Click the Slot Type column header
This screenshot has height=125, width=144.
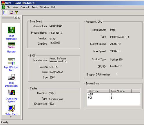tap(98, 91)
